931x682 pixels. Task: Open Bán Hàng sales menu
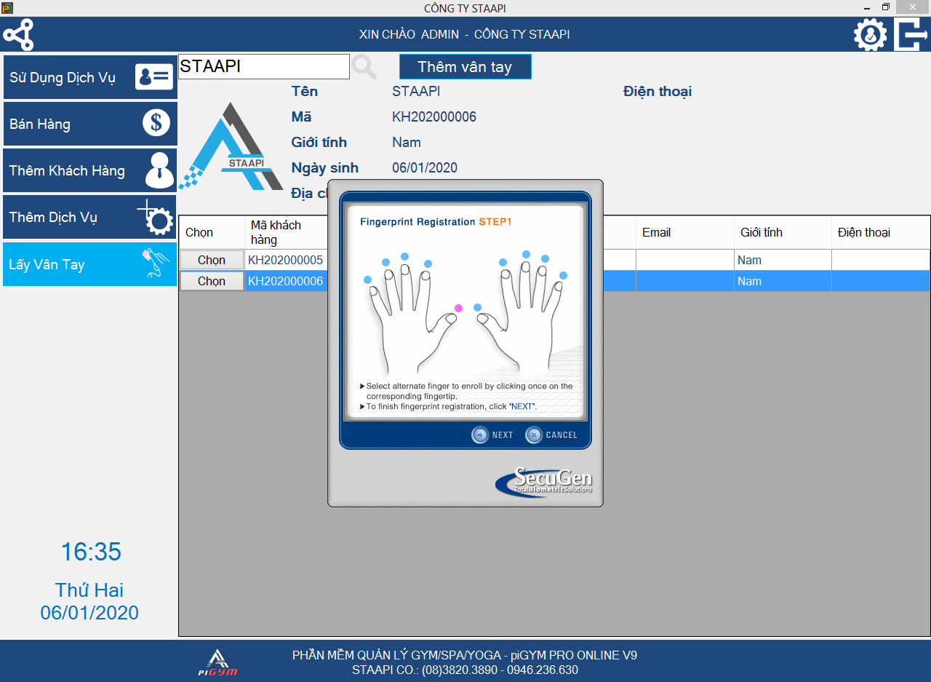click(90, 124)
